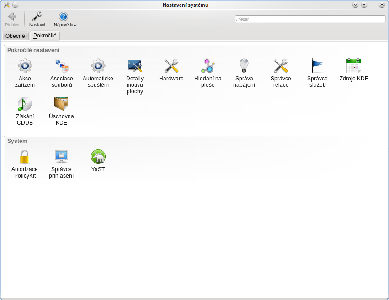
Task: Focus the Hledat search field
Action: (x=310, y=19)
